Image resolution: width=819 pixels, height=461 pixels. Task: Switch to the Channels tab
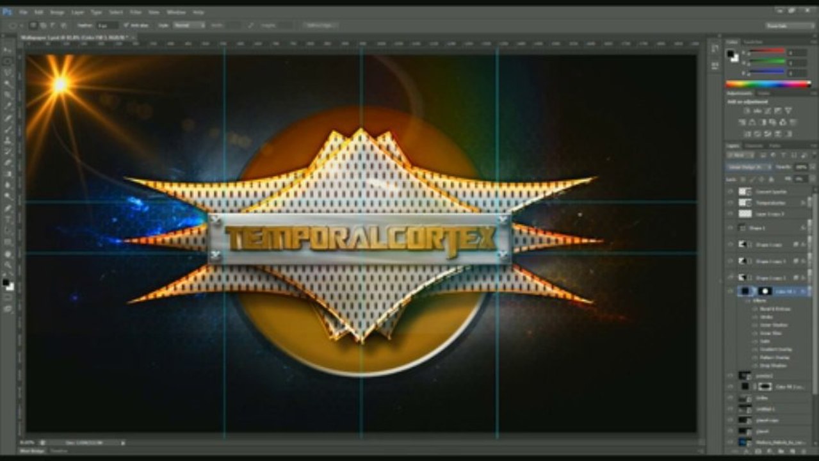click(753, 146)
